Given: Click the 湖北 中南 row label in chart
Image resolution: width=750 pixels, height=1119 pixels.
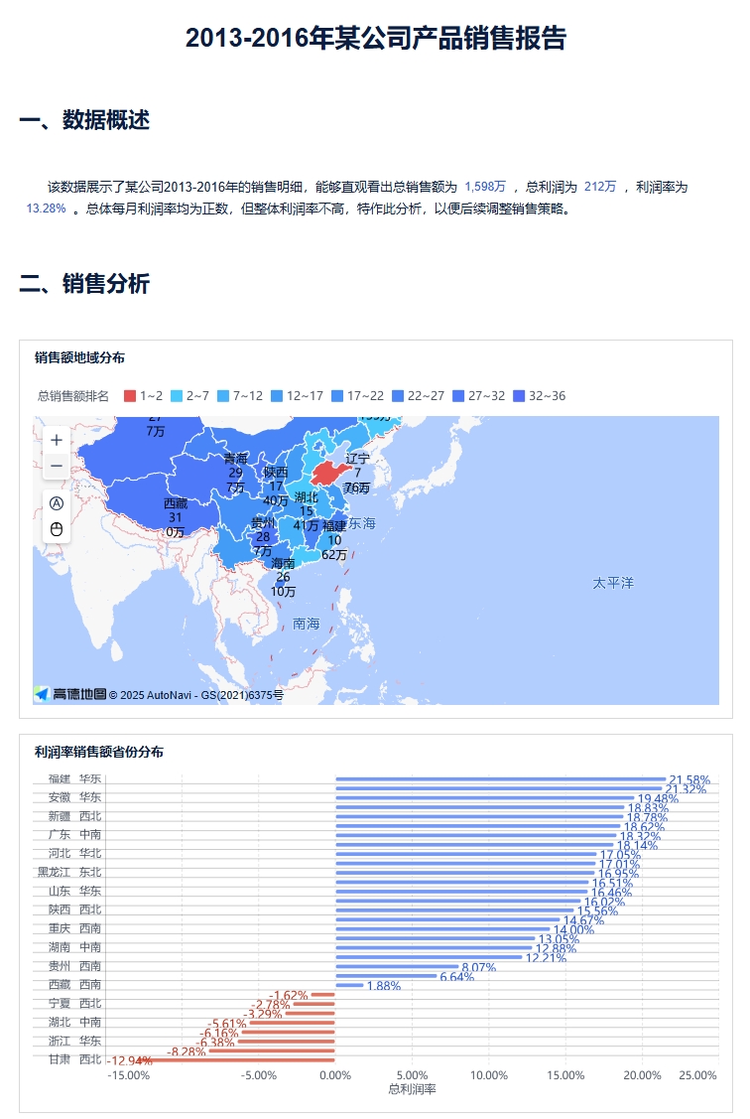Looking at the screenshot, I should (74, 1023).
